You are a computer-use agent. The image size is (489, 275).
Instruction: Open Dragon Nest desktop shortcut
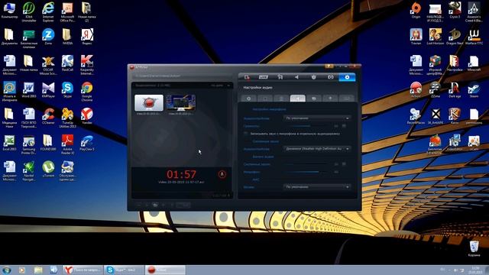(x=455, y=37)
